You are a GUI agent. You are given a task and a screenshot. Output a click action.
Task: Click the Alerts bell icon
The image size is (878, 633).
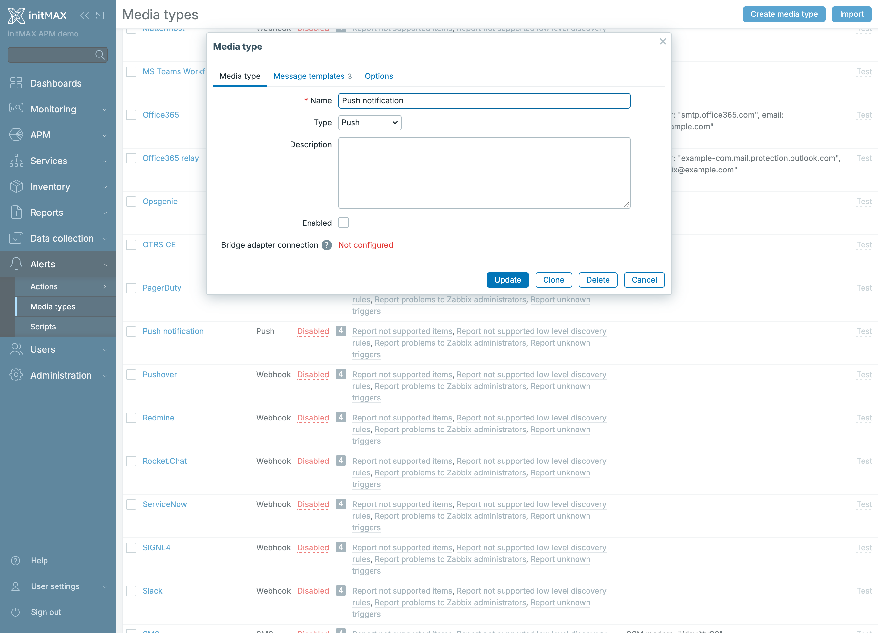pos(16,264)
